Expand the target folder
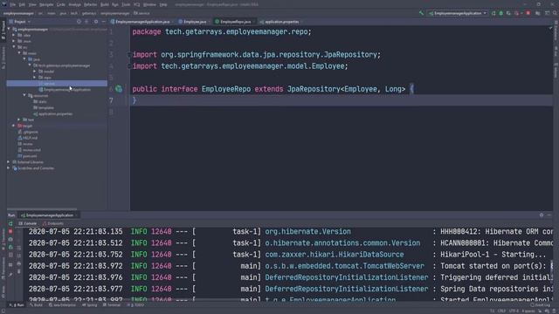The image size is (559, 314). pyautogui.click(x=14, y=126)
